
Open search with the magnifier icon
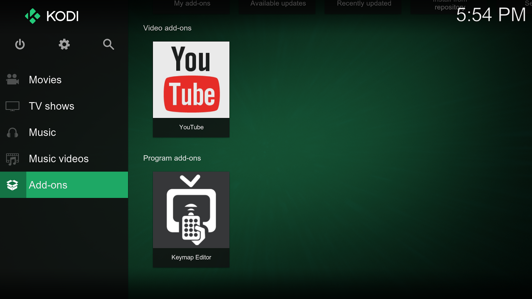tap(108, 44)
